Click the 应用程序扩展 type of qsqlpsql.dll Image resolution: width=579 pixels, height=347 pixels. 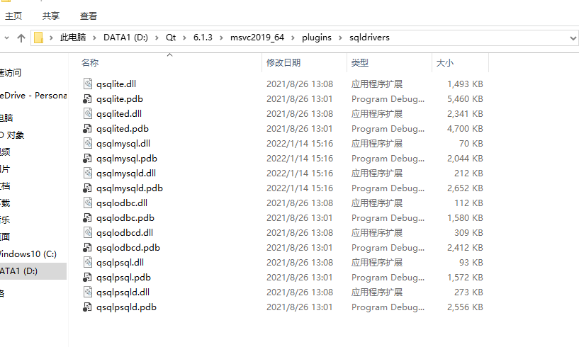(377, 263)
